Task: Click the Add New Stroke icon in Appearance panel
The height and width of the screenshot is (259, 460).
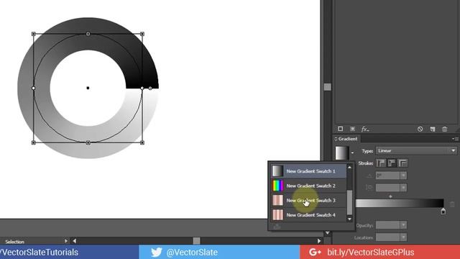Action: [x=340, y=129]
